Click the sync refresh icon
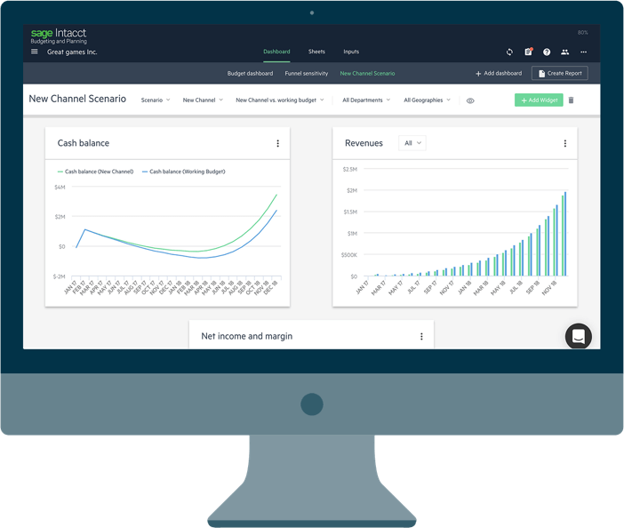Screen dimensions: 624x528 click(509, 52)
